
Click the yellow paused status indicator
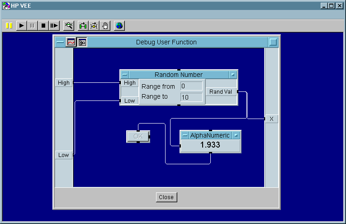[x=9, y=26]
